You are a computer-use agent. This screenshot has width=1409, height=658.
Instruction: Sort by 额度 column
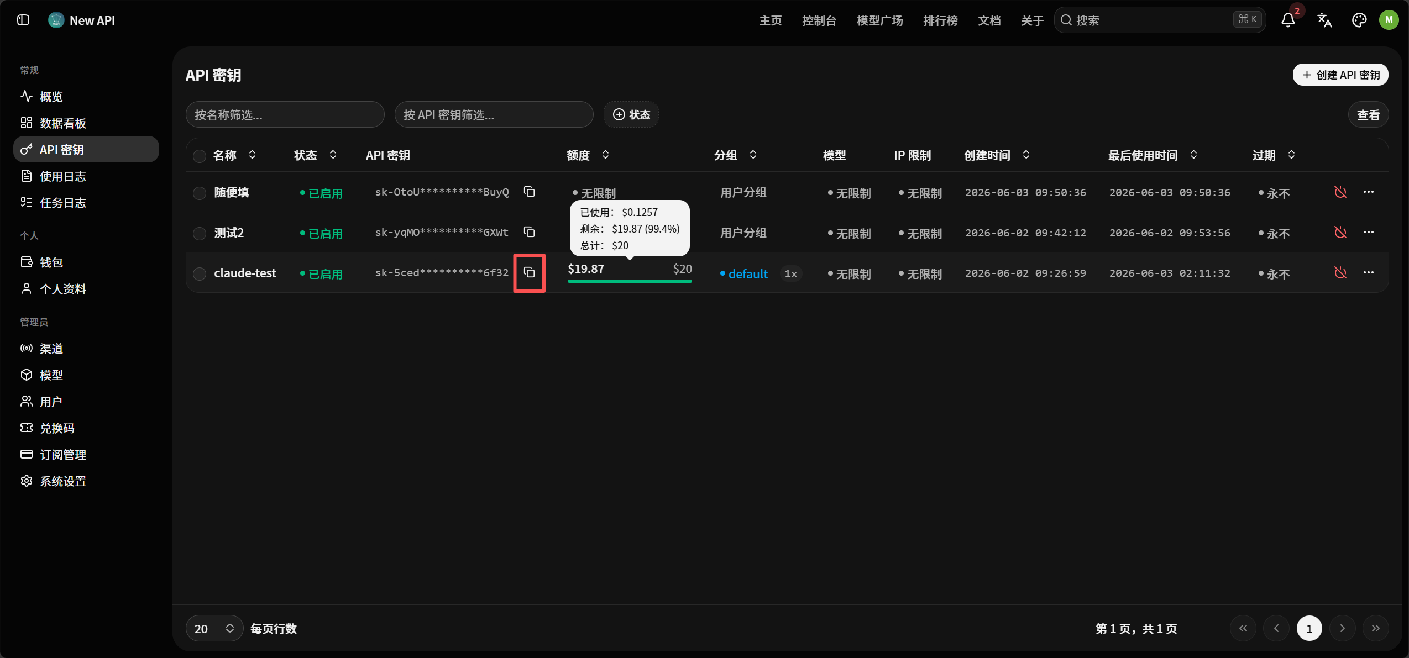pos(589,155)
